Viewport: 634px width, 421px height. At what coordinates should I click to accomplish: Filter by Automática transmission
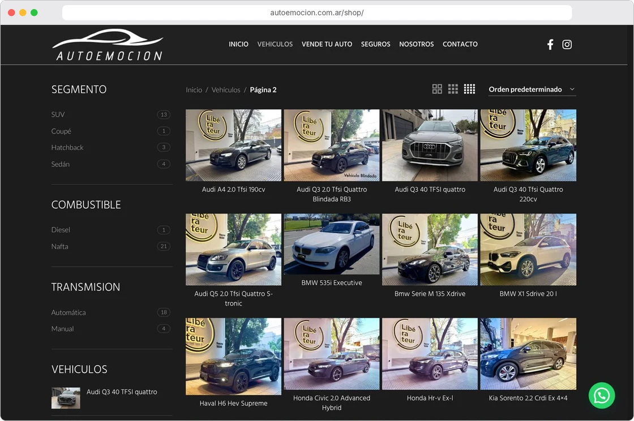coord(68,312)
